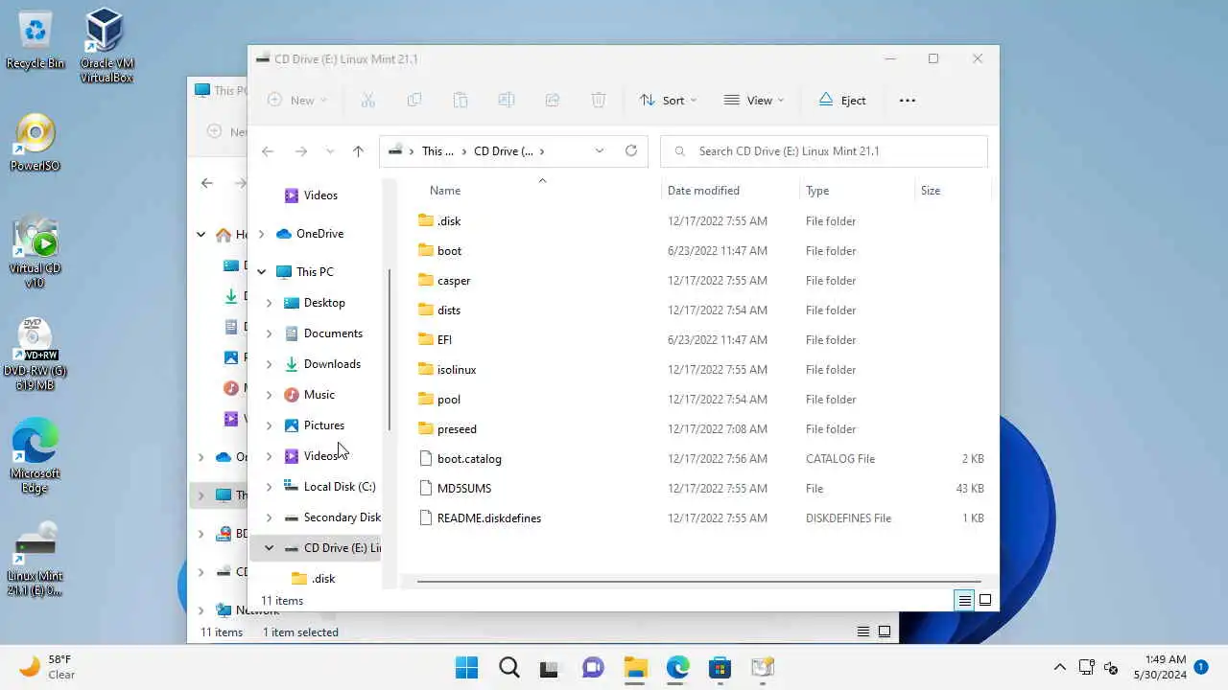Show hidden tray icons chevron
The image size is (1228, 690).
[x=1059, y=667]
